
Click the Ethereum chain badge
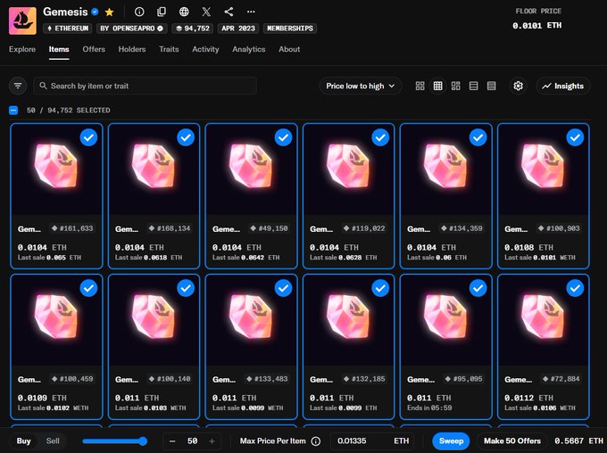pos(68,29)
